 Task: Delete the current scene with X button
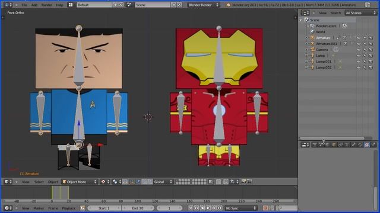[179, 5]
